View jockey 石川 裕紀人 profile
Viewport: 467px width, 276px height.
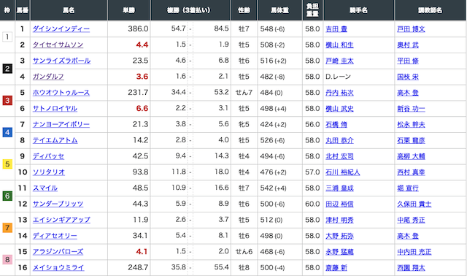coord(343,172)
